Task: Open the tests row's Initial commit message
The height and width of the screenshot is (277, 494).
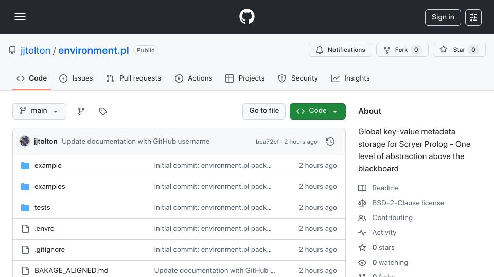Action: coord(213,208)
